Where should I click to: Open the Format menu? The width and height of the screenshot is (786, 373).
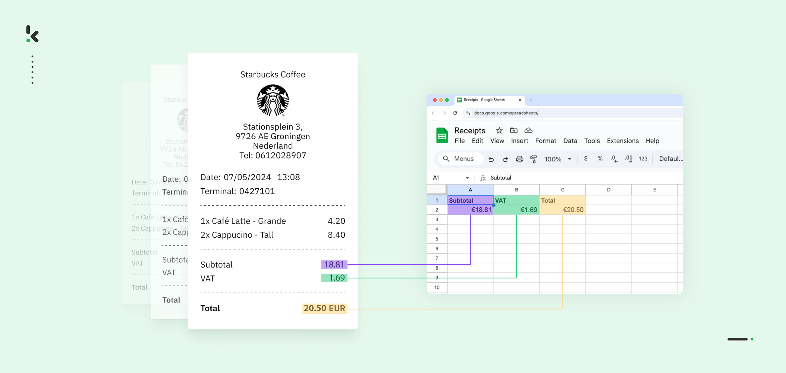[546, 141]
